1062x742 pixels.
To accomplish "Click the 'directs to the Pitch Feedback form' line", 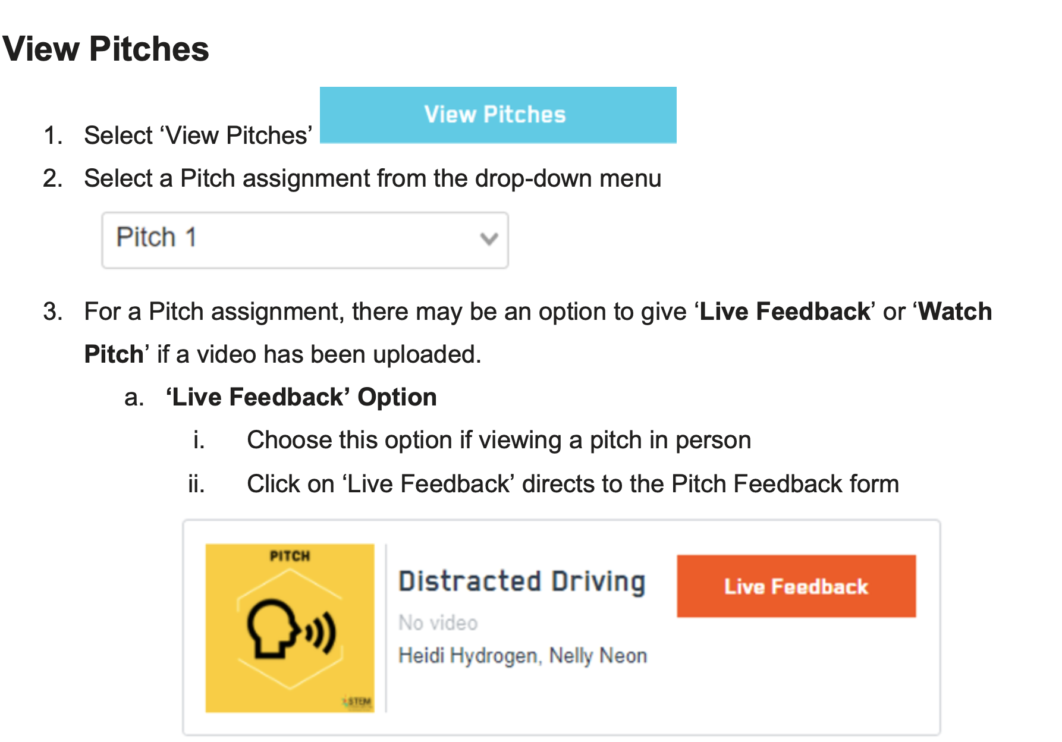I will (710, 484).
